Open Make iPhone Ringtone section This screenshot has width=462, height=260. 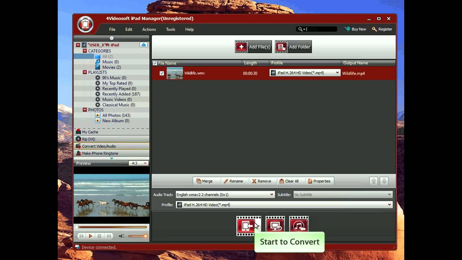(112, 153)
